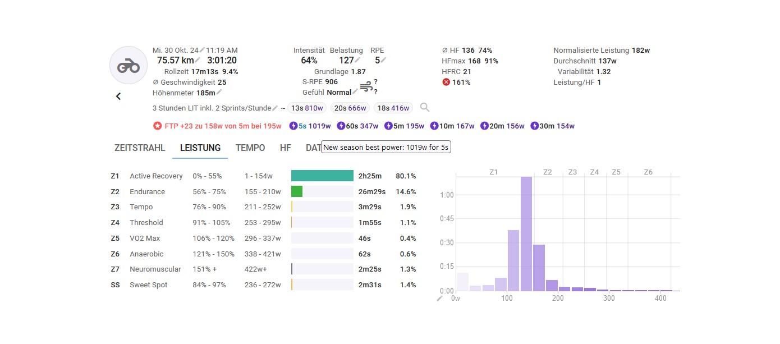Viewport: 780px width, 344px height.
Task: Open interval search with the magnifier icon
Action: pyautogui.click(x=425, y=108)
